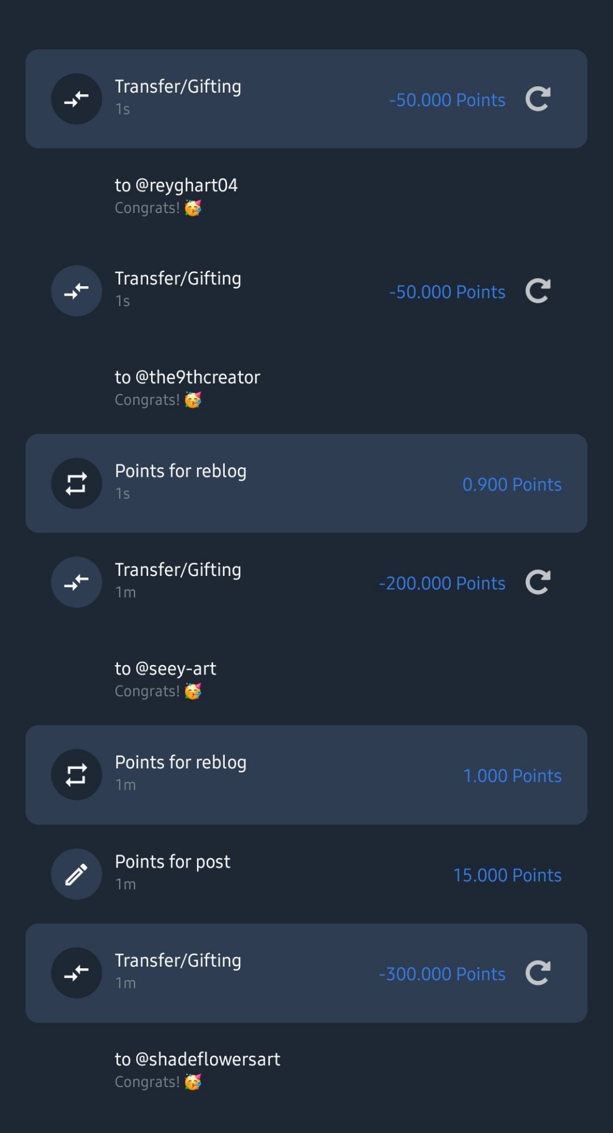This screenshot has height=1133, width=613.
Task: Tap the transfer icon above the @the9thcreator recipient
Action: (77, 291)
